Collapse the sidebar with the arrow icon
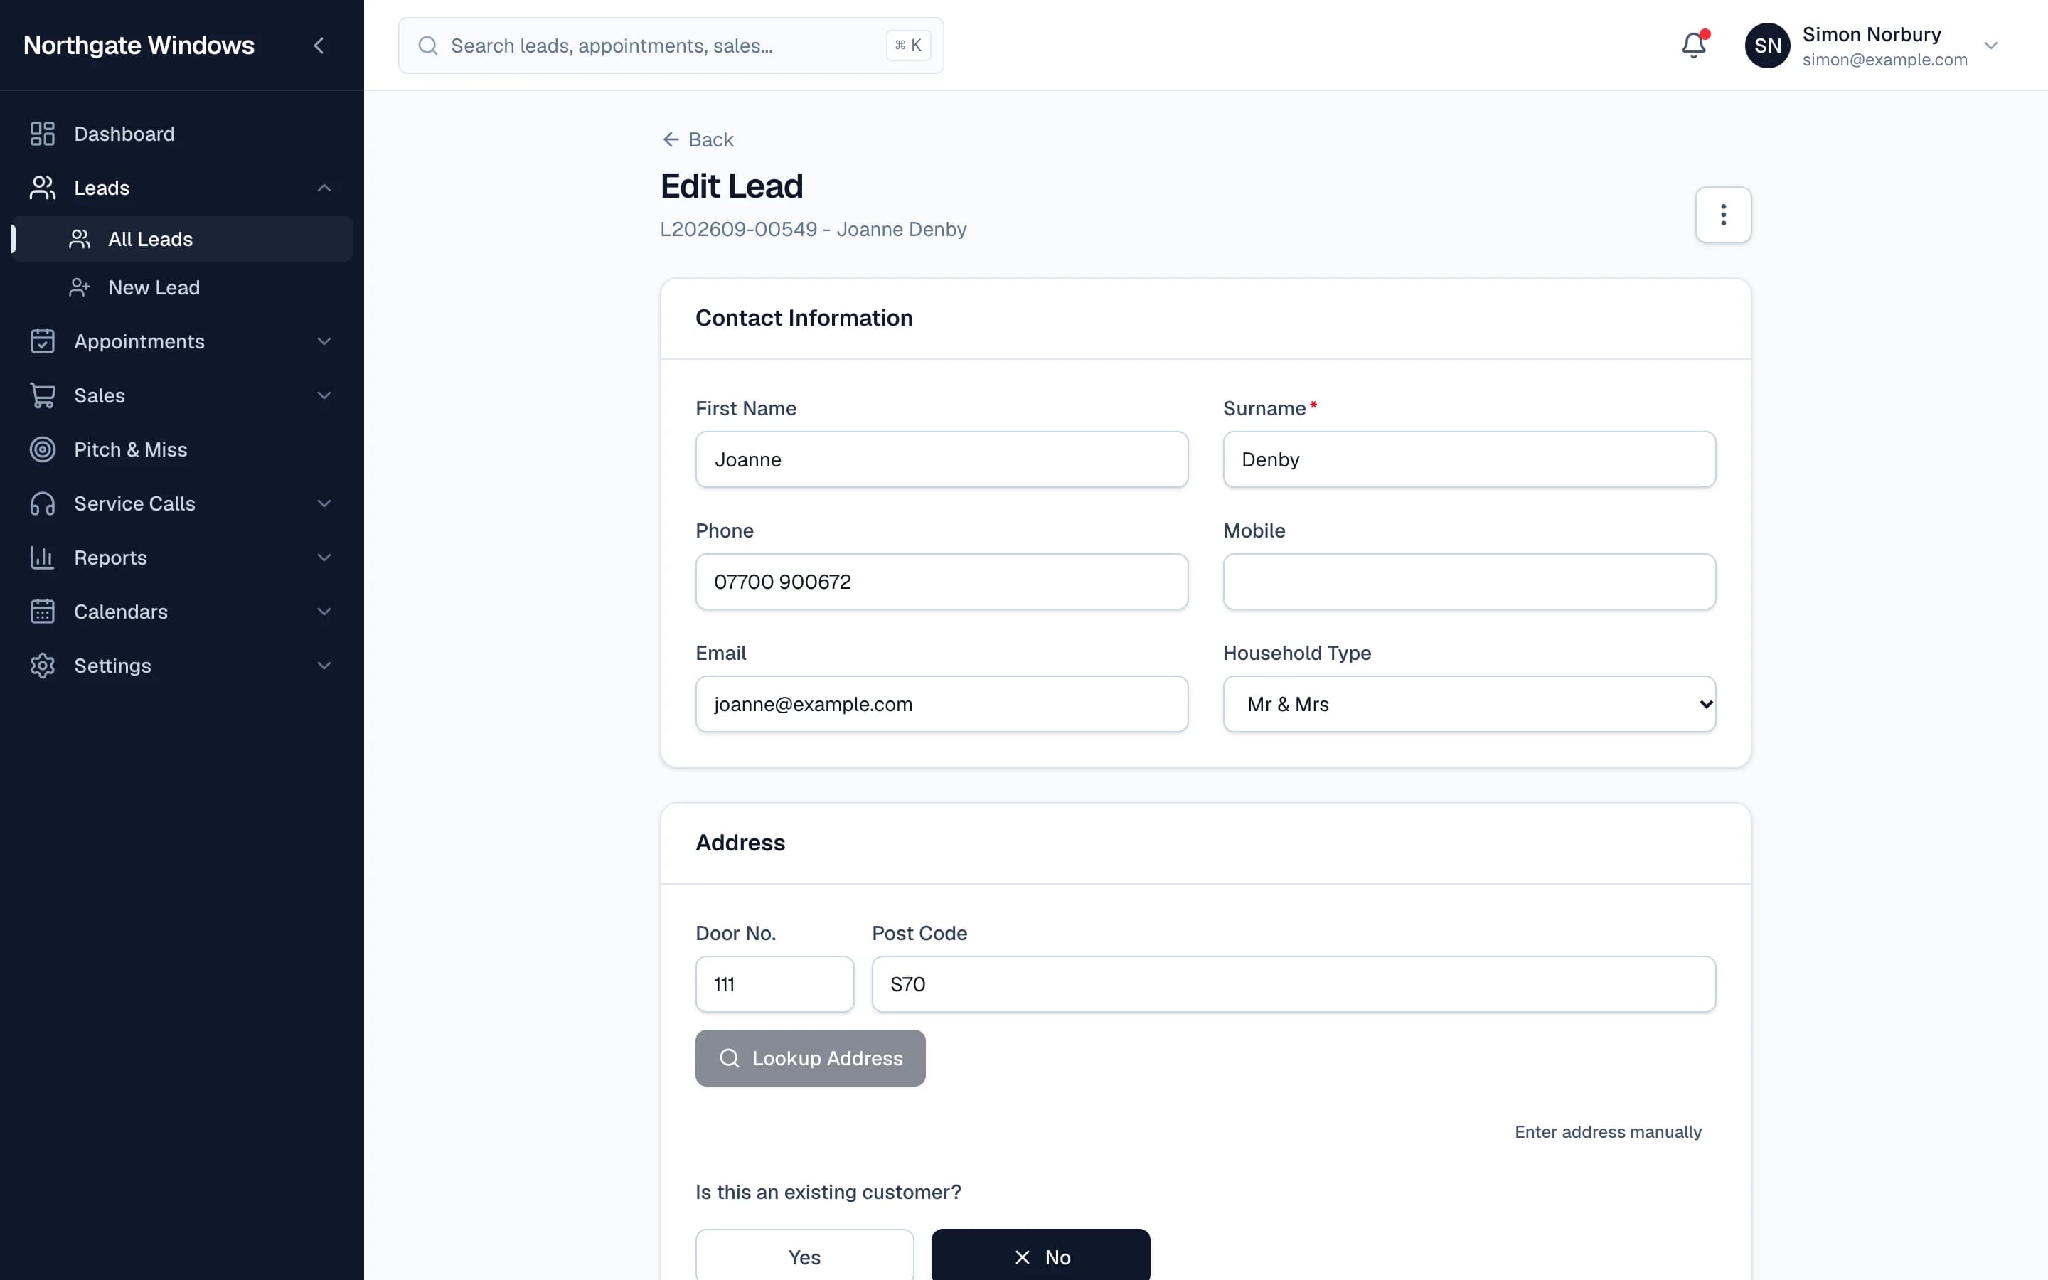 tap(319, 46)
